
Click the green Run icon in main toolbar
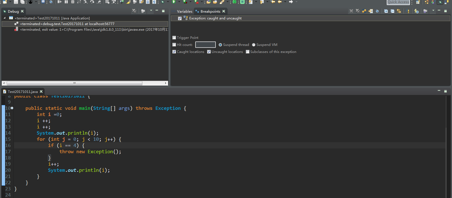(174, 2)
